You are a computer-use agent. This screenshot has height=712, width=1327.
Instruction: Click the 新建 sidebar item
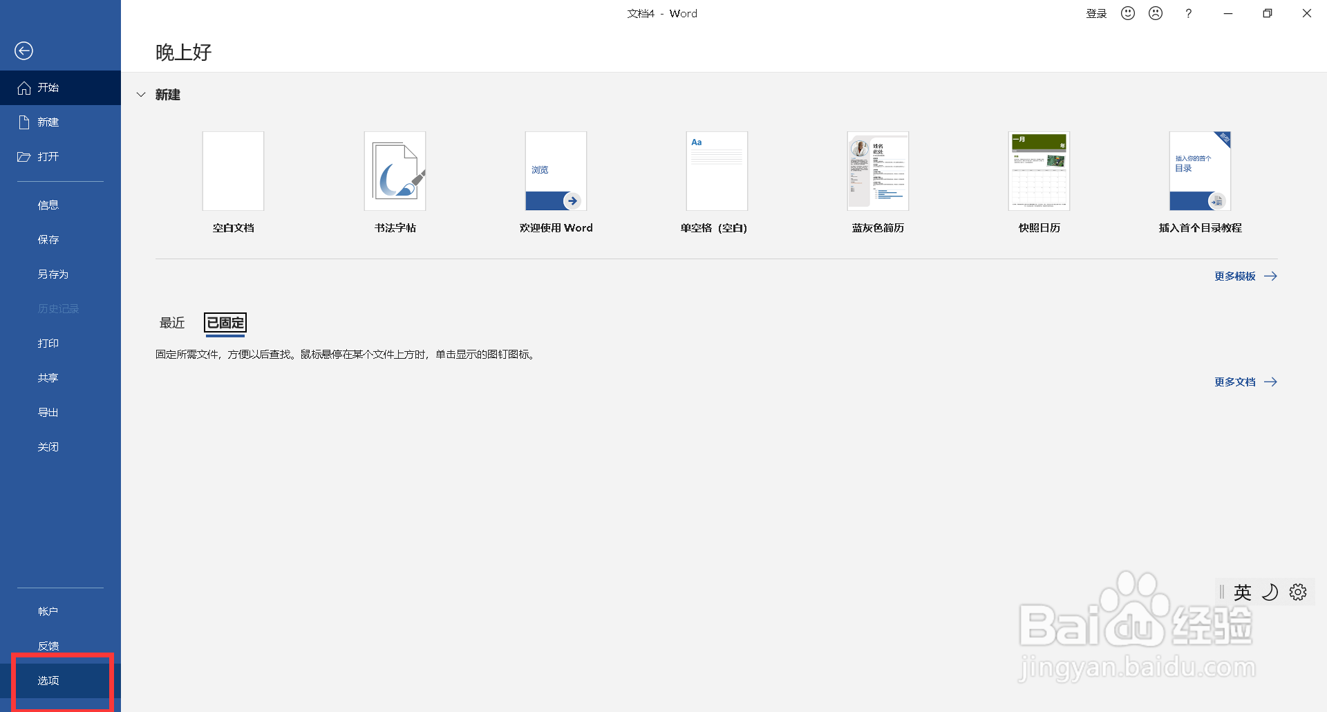(60, 122)
